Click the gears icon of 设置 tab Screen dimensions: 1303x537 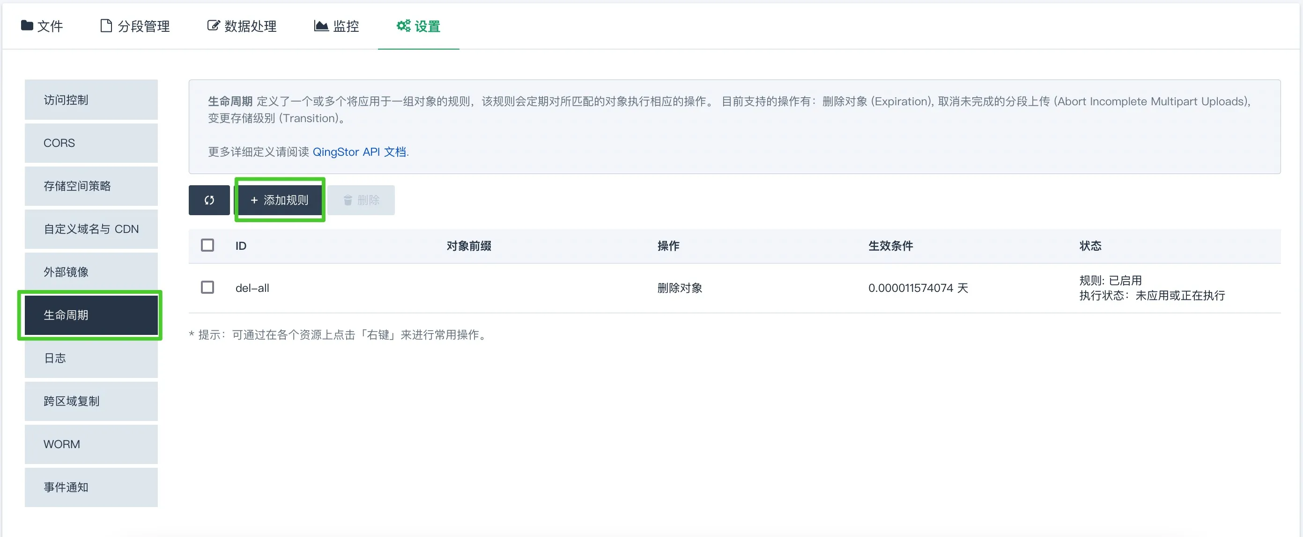[403, 25]
